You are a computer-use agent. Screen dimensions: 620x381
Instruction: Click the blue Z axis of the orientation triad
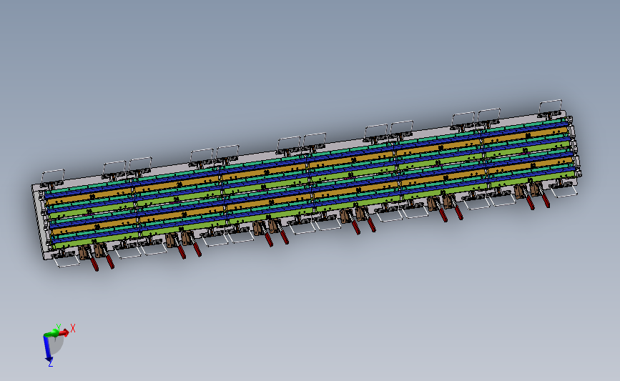tap(48, 349)
